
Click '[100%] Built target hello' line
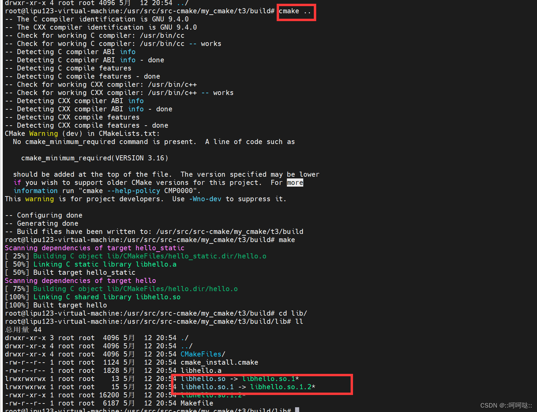pyautogui.click(x=56, y=305)
